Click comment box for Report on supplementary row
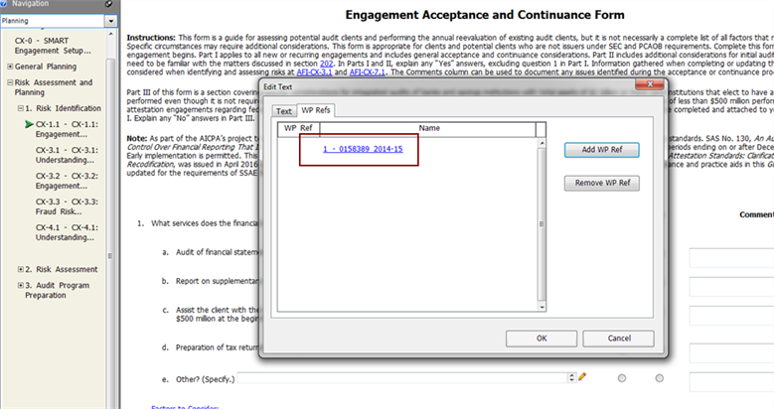This screenshot has width=774, height=409. click(731, 287)
